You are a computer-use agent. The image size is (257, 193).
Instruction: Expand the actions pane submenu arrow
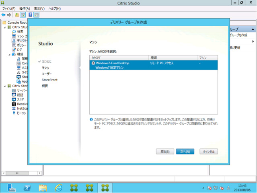(253, 41)
